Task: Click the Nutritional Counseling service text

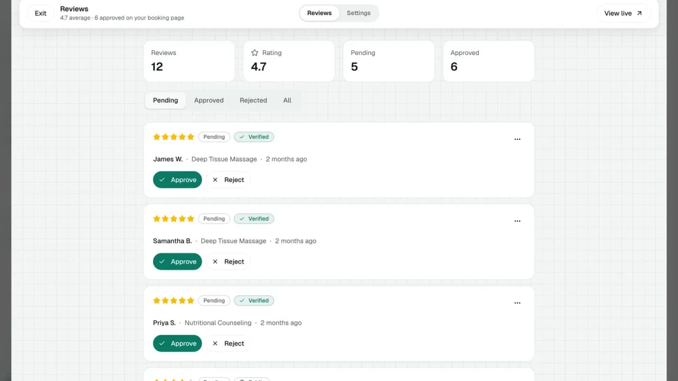Action: click(218, 323)
